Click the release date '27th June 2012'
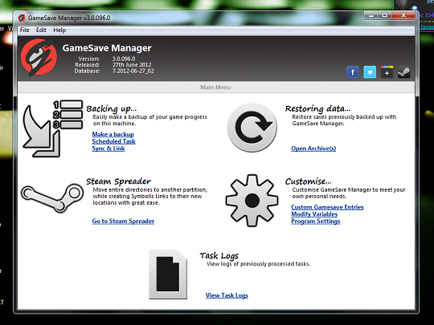This screenshot has height=325, width=434. coord(132,65)
